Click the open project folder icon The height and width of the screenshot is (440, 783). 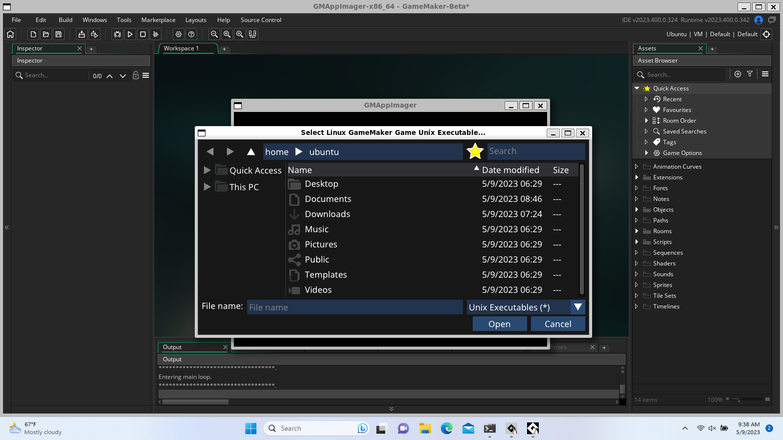click(x=46, y=34)
